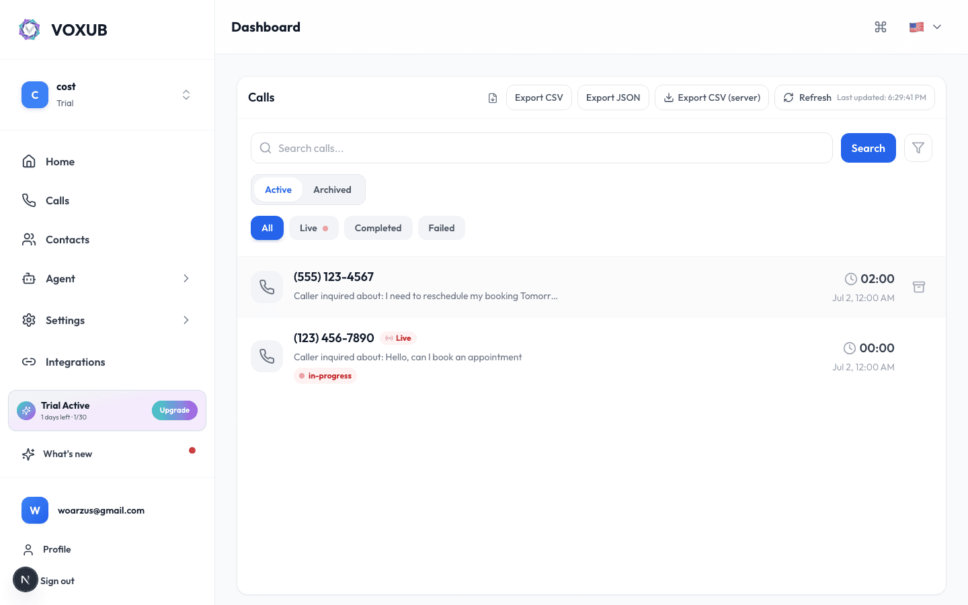The width and height of the screenshot is (968, 605).
Task: Switch to the Active tab
Action: point(278,190)
